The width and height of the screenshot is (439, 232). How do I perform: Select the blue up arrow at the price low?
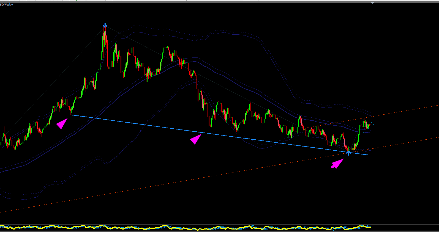click(349, 153)
